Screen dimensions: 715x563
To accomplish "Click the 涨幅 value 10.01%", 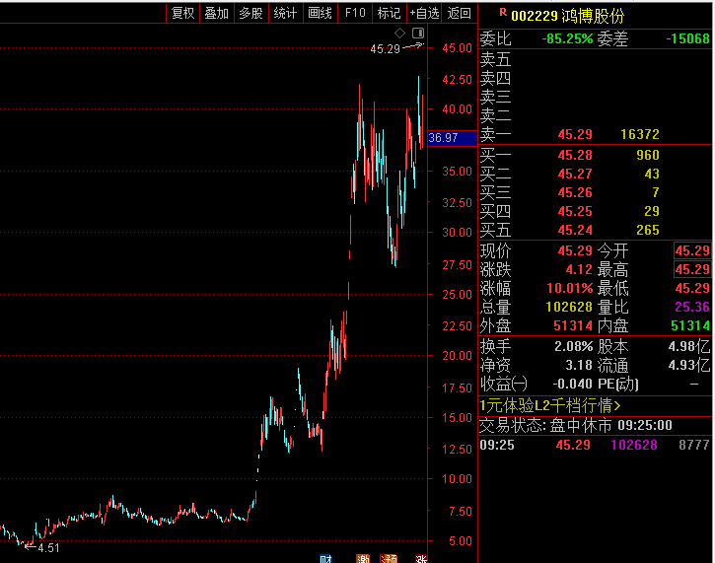I will click(570, 288).
